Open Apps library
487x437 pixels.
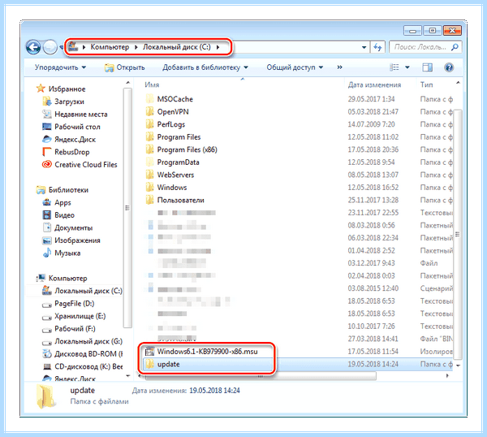point(62,202)
